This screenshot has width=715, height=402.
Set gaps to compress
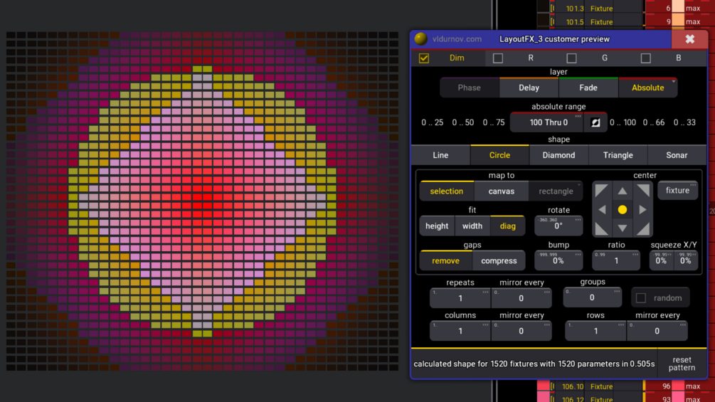coord(499,260)
